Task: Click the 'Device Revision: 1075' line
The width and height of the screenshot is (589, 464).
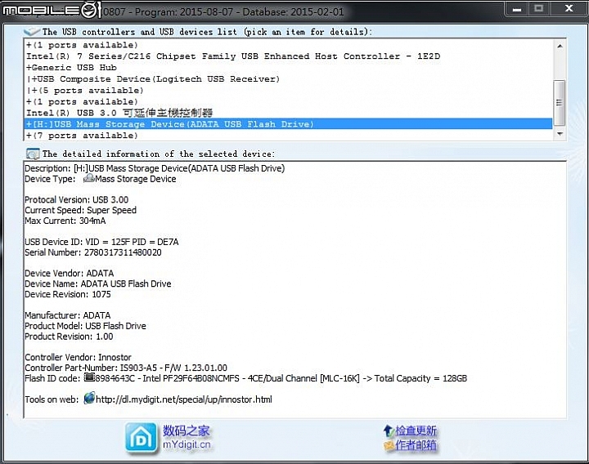Action: point(68,294)
